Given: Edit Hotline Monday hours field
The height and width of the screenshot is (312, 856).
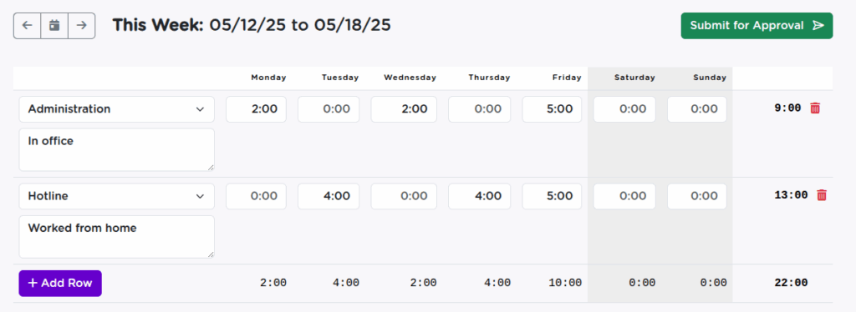Looking at the screenshot, I should (x=256, y=196).
